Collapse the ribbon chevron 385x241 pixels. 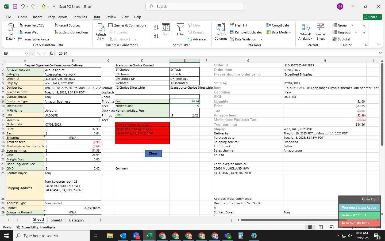point(379,44)
